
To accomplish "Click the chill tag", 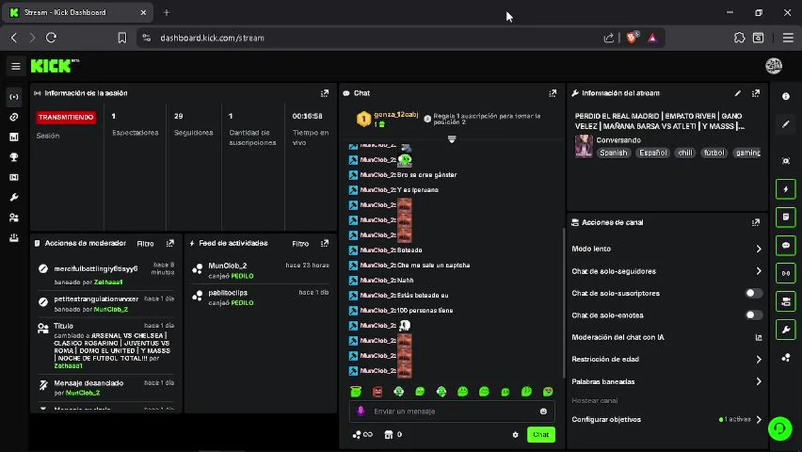I will click(685, 153).
